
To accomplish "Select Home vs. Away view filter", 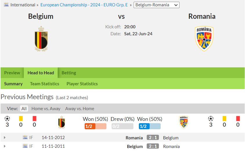I will tap(46, 108).
